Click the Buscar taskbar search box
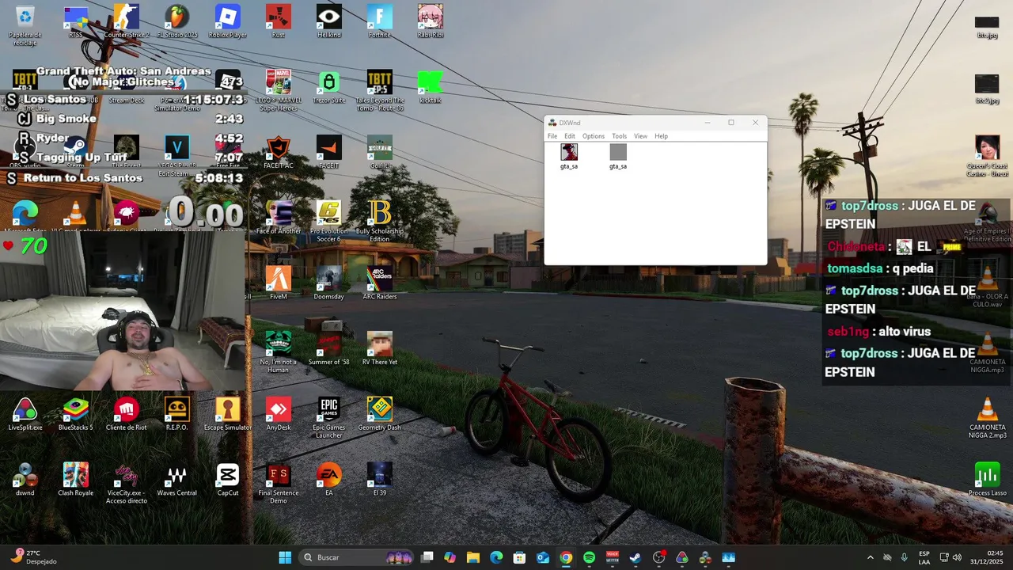Screen dimensions: 1013x570 358,557
